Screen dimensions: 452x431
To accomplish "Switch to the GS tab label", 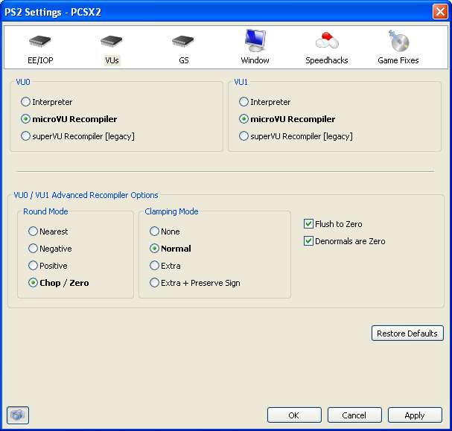I will coord(184,60).
